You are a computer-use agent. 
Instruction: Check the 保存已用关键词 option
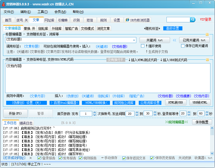(183, 46)
